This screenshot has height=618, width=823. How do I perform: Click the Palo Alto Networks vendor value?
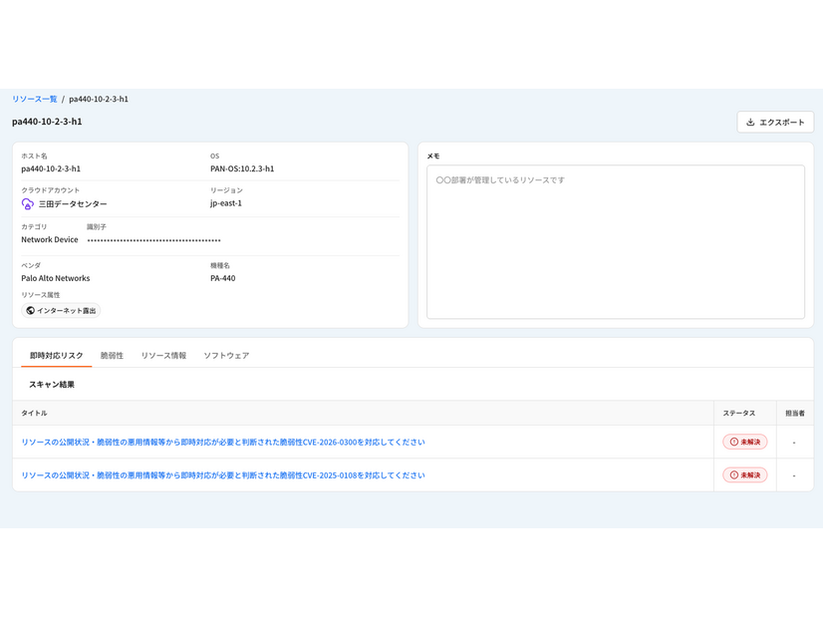point(56,278)
